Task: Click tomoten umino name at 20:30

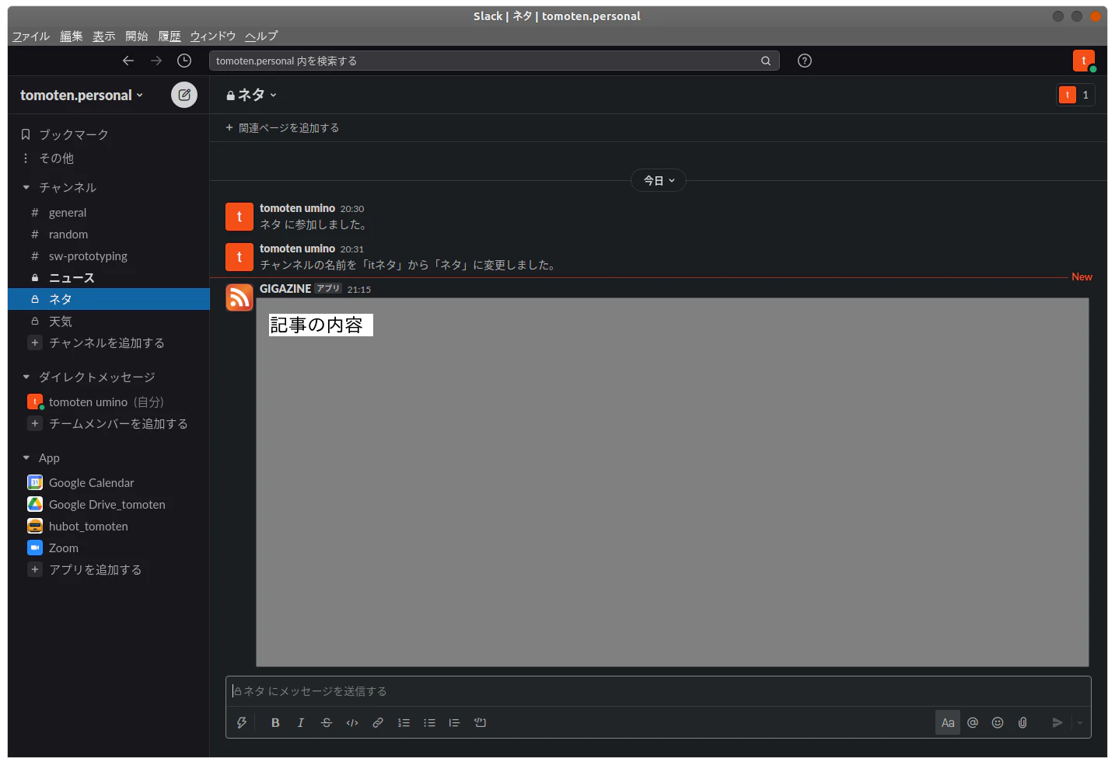Action: pyautogui.click(x=297, y=208)
